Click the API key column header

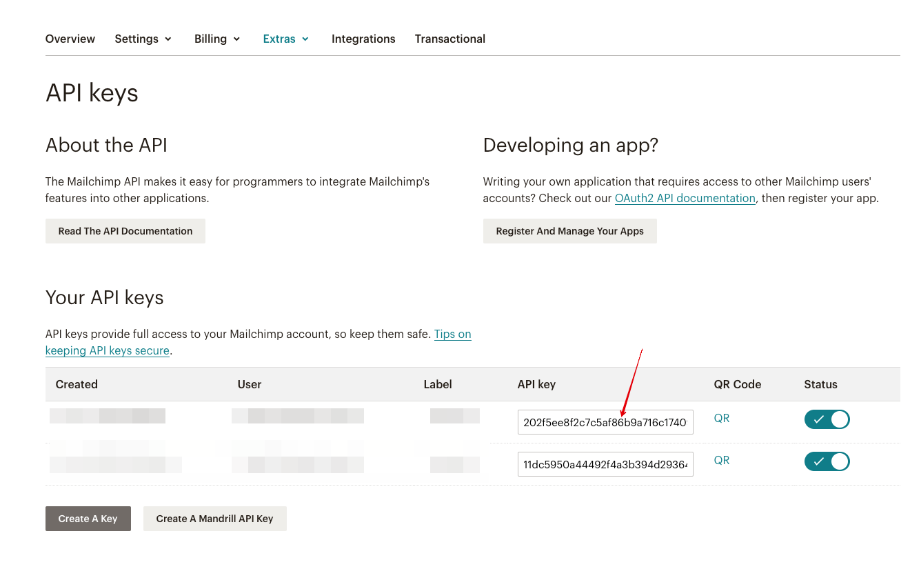tap(536, 384)
